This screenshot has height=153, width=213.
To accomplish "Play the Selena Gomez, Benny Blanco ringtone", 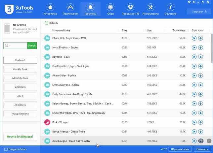I will tap(194, 104).
